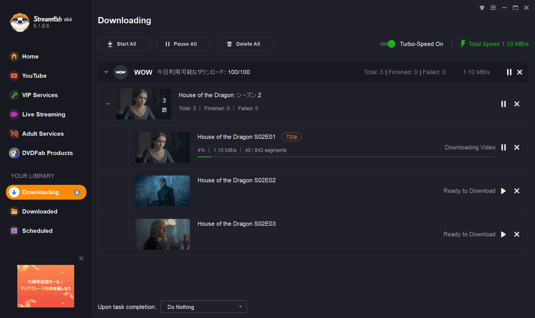
Task: Collapse House of the Dragon season 2
Action: 108,104
